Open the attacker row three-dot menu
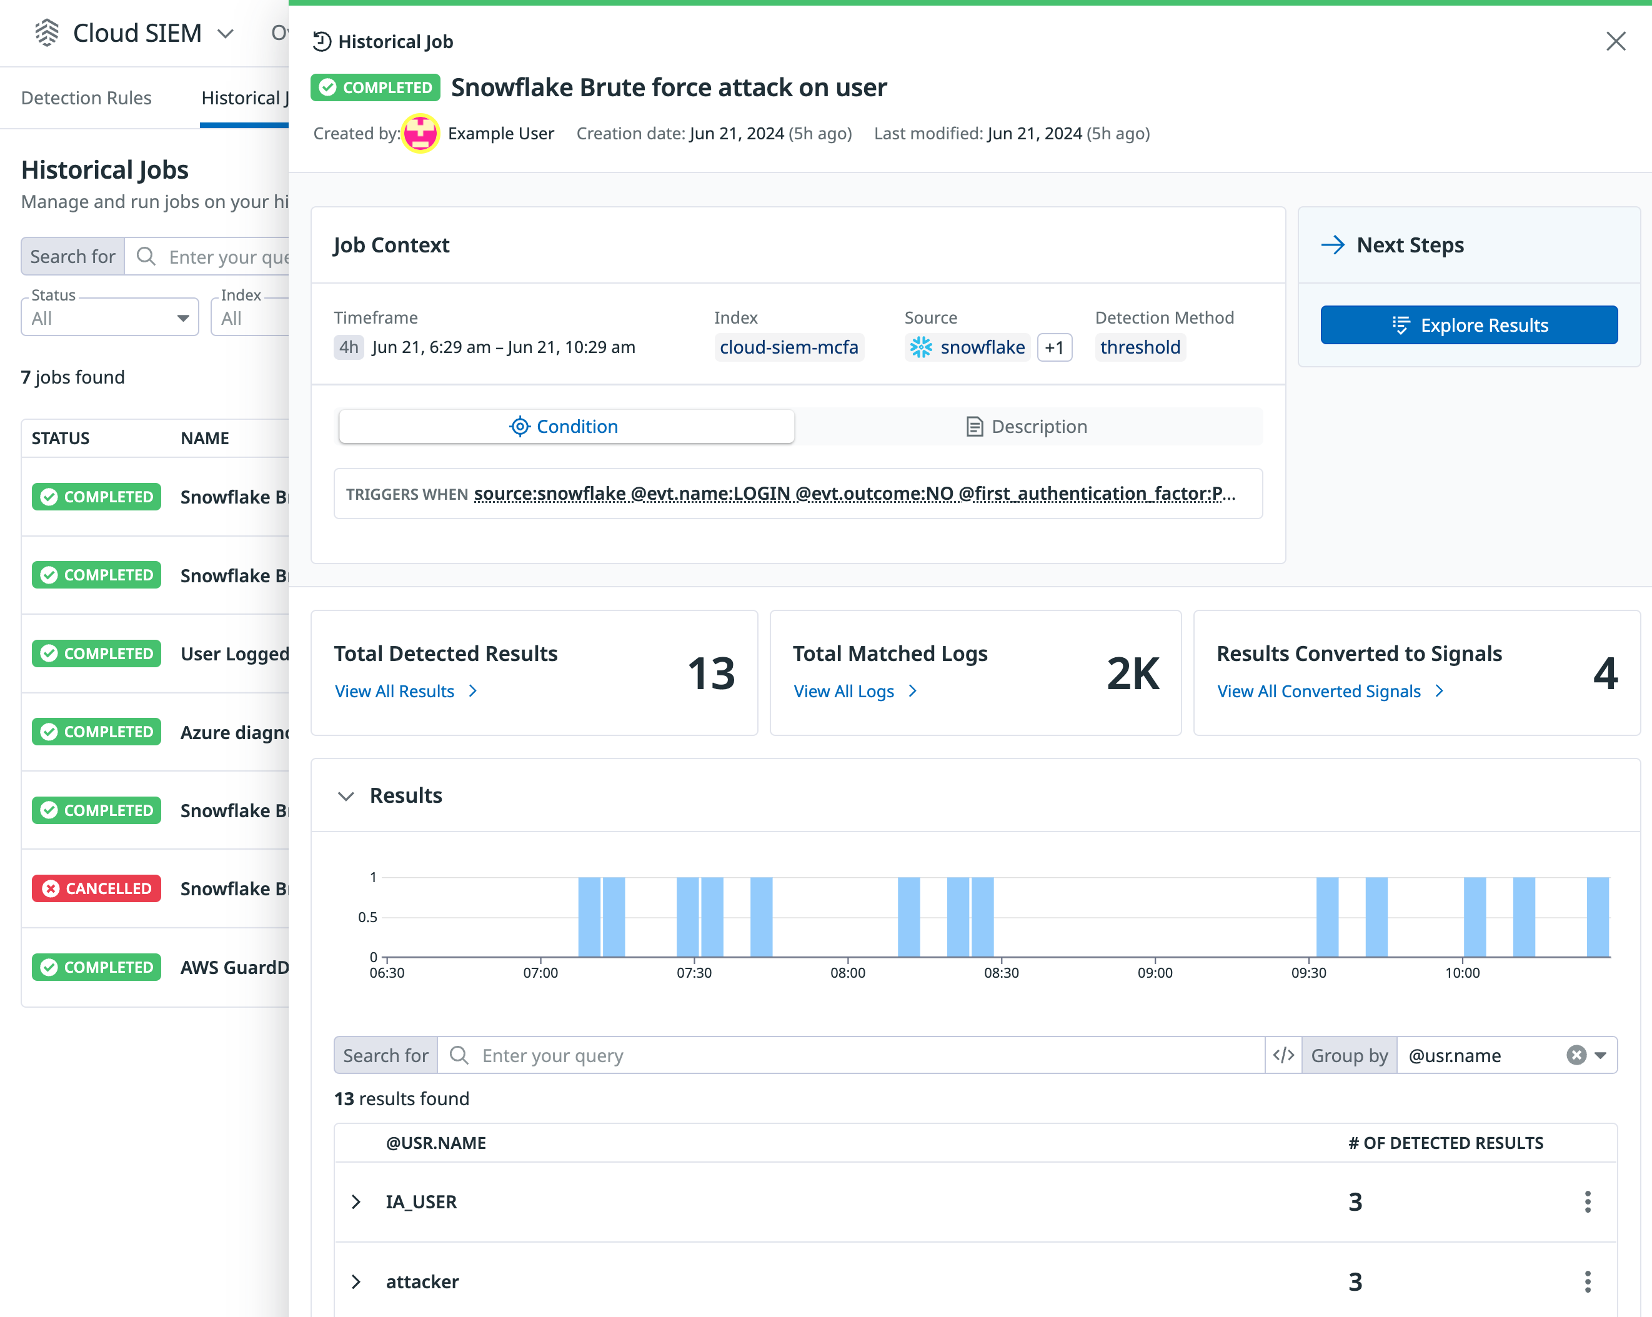The image size is (1652, 1317). [x=1587, y=1281]
